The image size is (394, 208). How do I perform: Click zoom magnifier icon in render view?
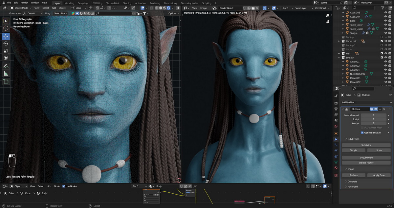coord(327,15)
